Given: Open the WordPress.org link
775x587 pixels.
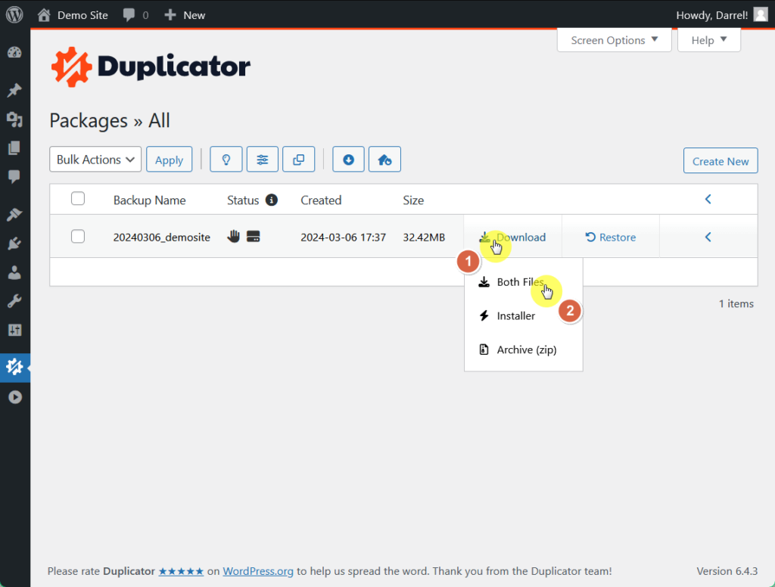Looking at the screenshot, I should pyautogui.click(x=258, y=571).
